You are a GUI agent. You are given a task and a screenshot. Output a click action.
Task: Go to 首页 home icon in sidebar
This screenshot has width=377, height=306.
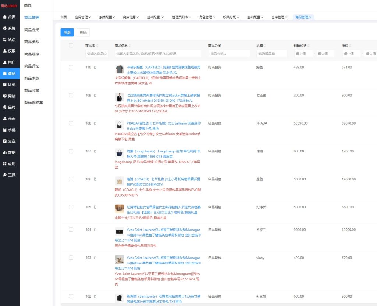(x=5, y=17)
